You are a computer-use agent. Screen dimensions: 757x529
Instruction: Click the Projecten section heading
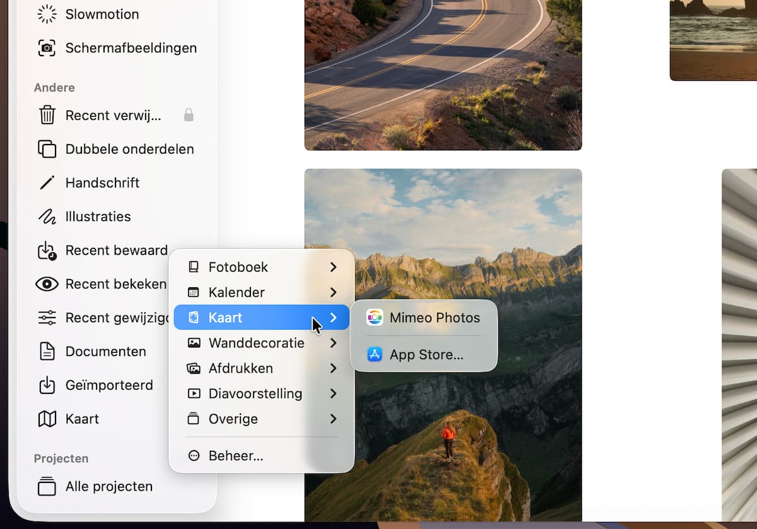click(x=61, y=458)
